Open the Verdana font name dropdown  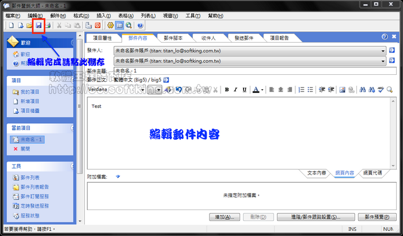pos(158,90)
